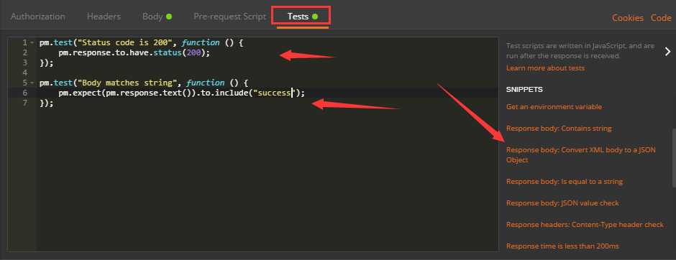Screen dimensions: 676x260
Task: Click the snippets list scrollbar thumb
Action: 673,159
